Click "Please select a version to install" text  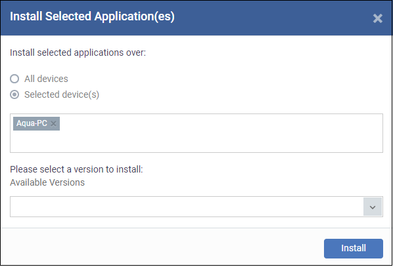tap(76, 169)
